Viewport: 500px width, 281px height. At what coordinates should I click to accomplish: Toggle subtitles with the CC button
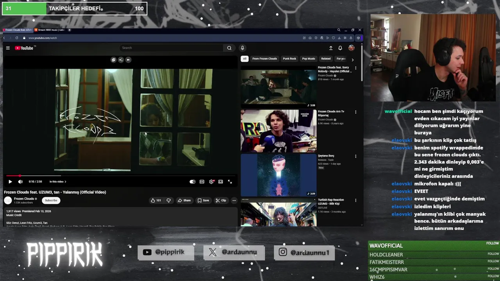202,181
